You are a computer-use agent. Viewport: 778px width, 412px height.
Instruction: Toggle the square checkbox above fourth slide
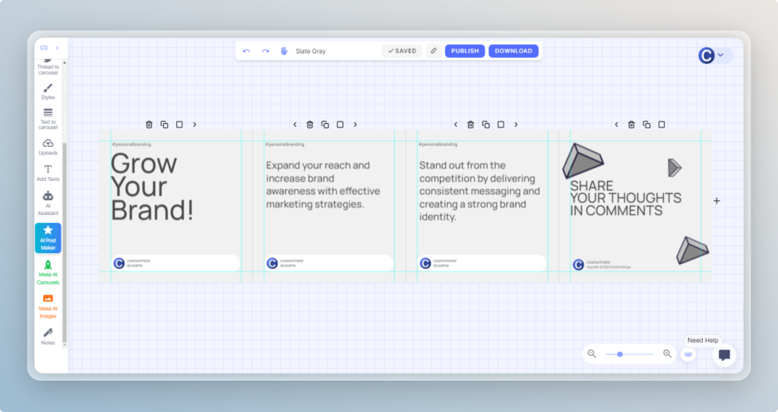click(x=662, y=125)
